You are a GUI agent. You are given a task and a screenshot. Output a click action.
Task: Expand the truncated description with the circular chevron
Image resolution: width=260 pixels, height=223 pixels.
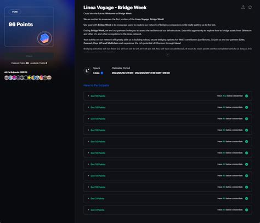click(167, 55)
